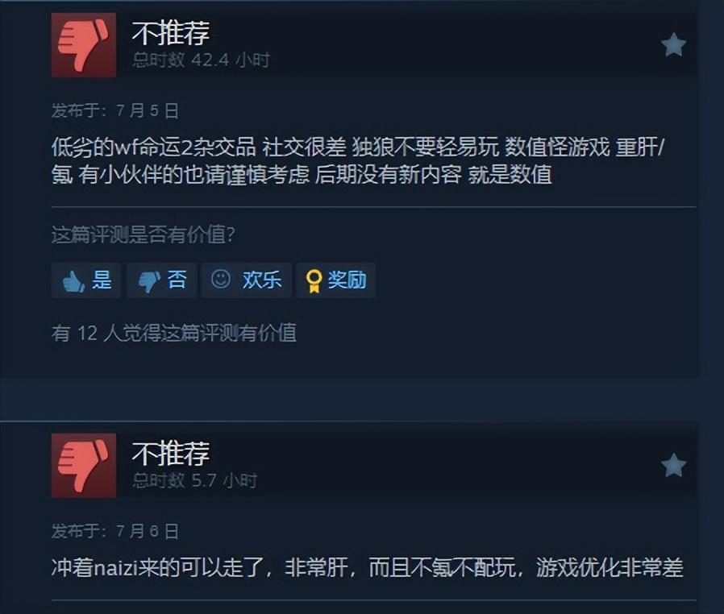Click the 总时数 42.4 小时 playtime text
Screen dimensions: 724x614
pyautogui.click(x=201, y=60)
